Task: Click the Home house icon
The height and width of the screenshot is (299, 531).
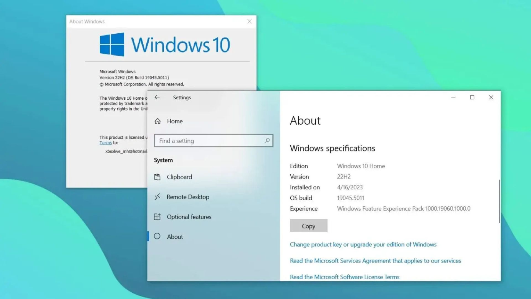Action: click(x=158, y=121)
